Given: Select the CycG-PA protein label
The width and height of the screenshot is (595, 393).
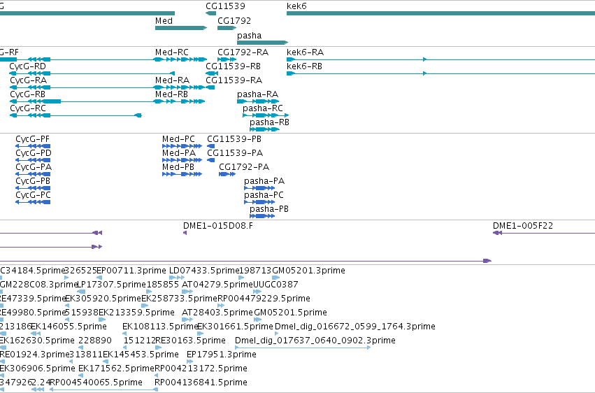Looking at the screenshot, I should pos(34,167).
